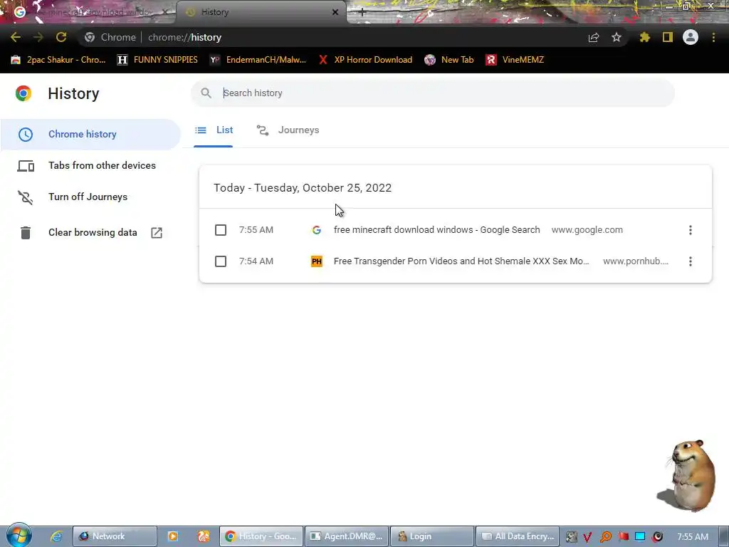Image resolution: width=729 pixels, height=547 pixels.
Task: Open the Extensions puzzle icon
Action: point(644,37)
